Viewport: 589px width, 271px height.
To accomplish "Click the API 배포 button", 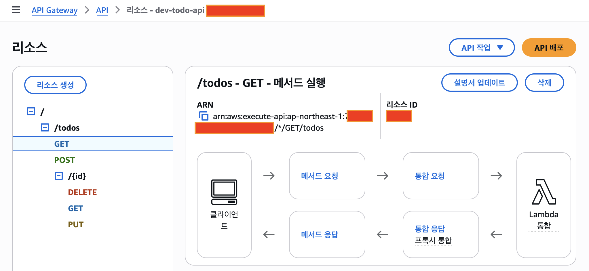I will (549, 47).
